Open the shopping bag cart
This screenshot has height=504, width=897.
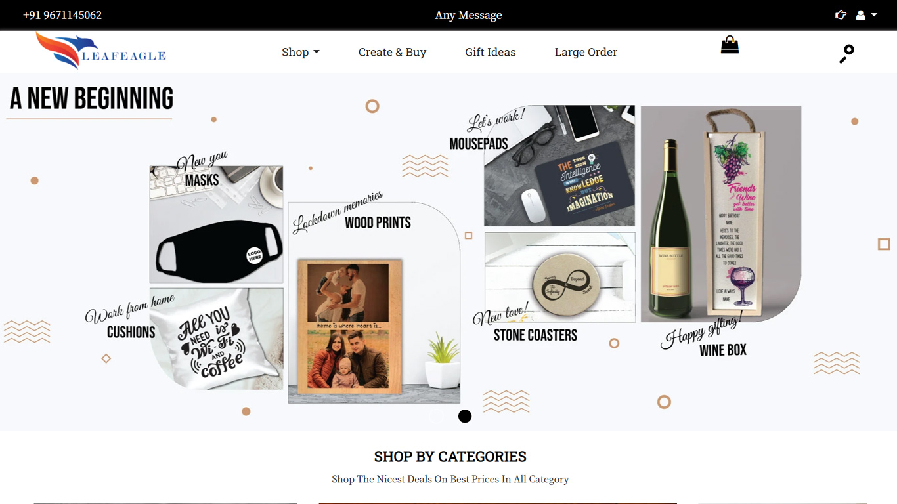pyautogui.click(x=730, y=45)
